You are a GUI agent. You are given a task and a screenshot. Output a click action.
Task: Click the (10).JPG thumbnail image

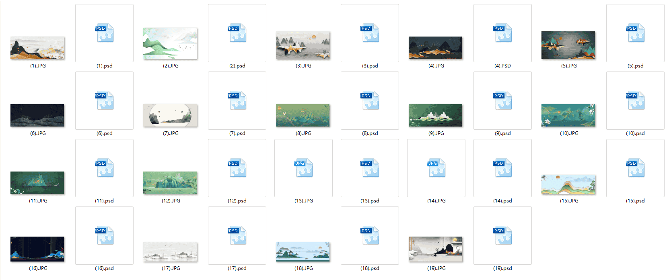click(568, 115)
